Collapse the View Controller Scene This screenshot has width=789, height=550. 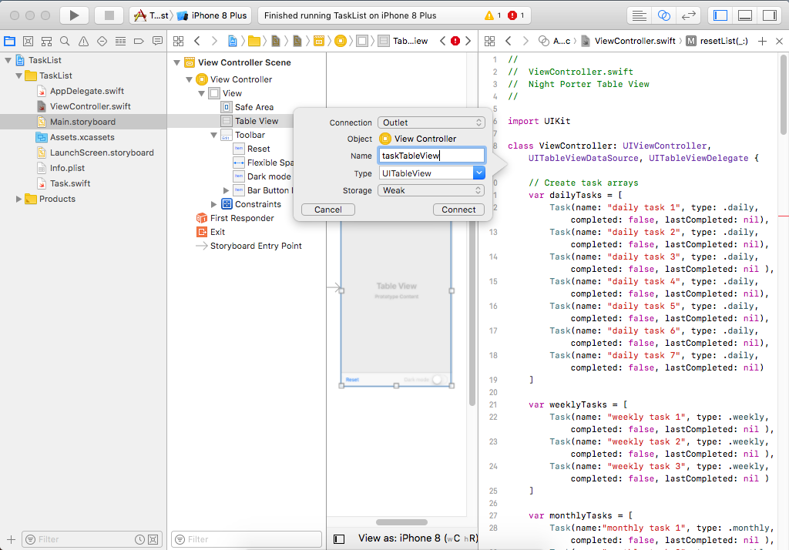(x=176, y=63)
